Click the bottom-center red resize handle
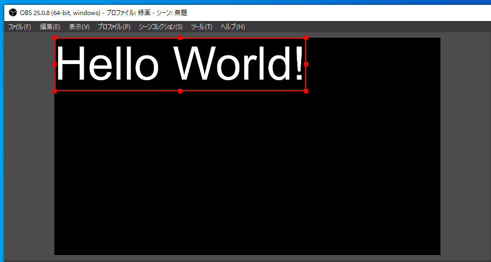 pyautogui.click(x=180, y=91)
